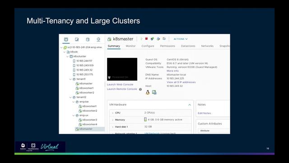Collapse the tenant2 resource pool
289x163 pixels.
(70, 97)
